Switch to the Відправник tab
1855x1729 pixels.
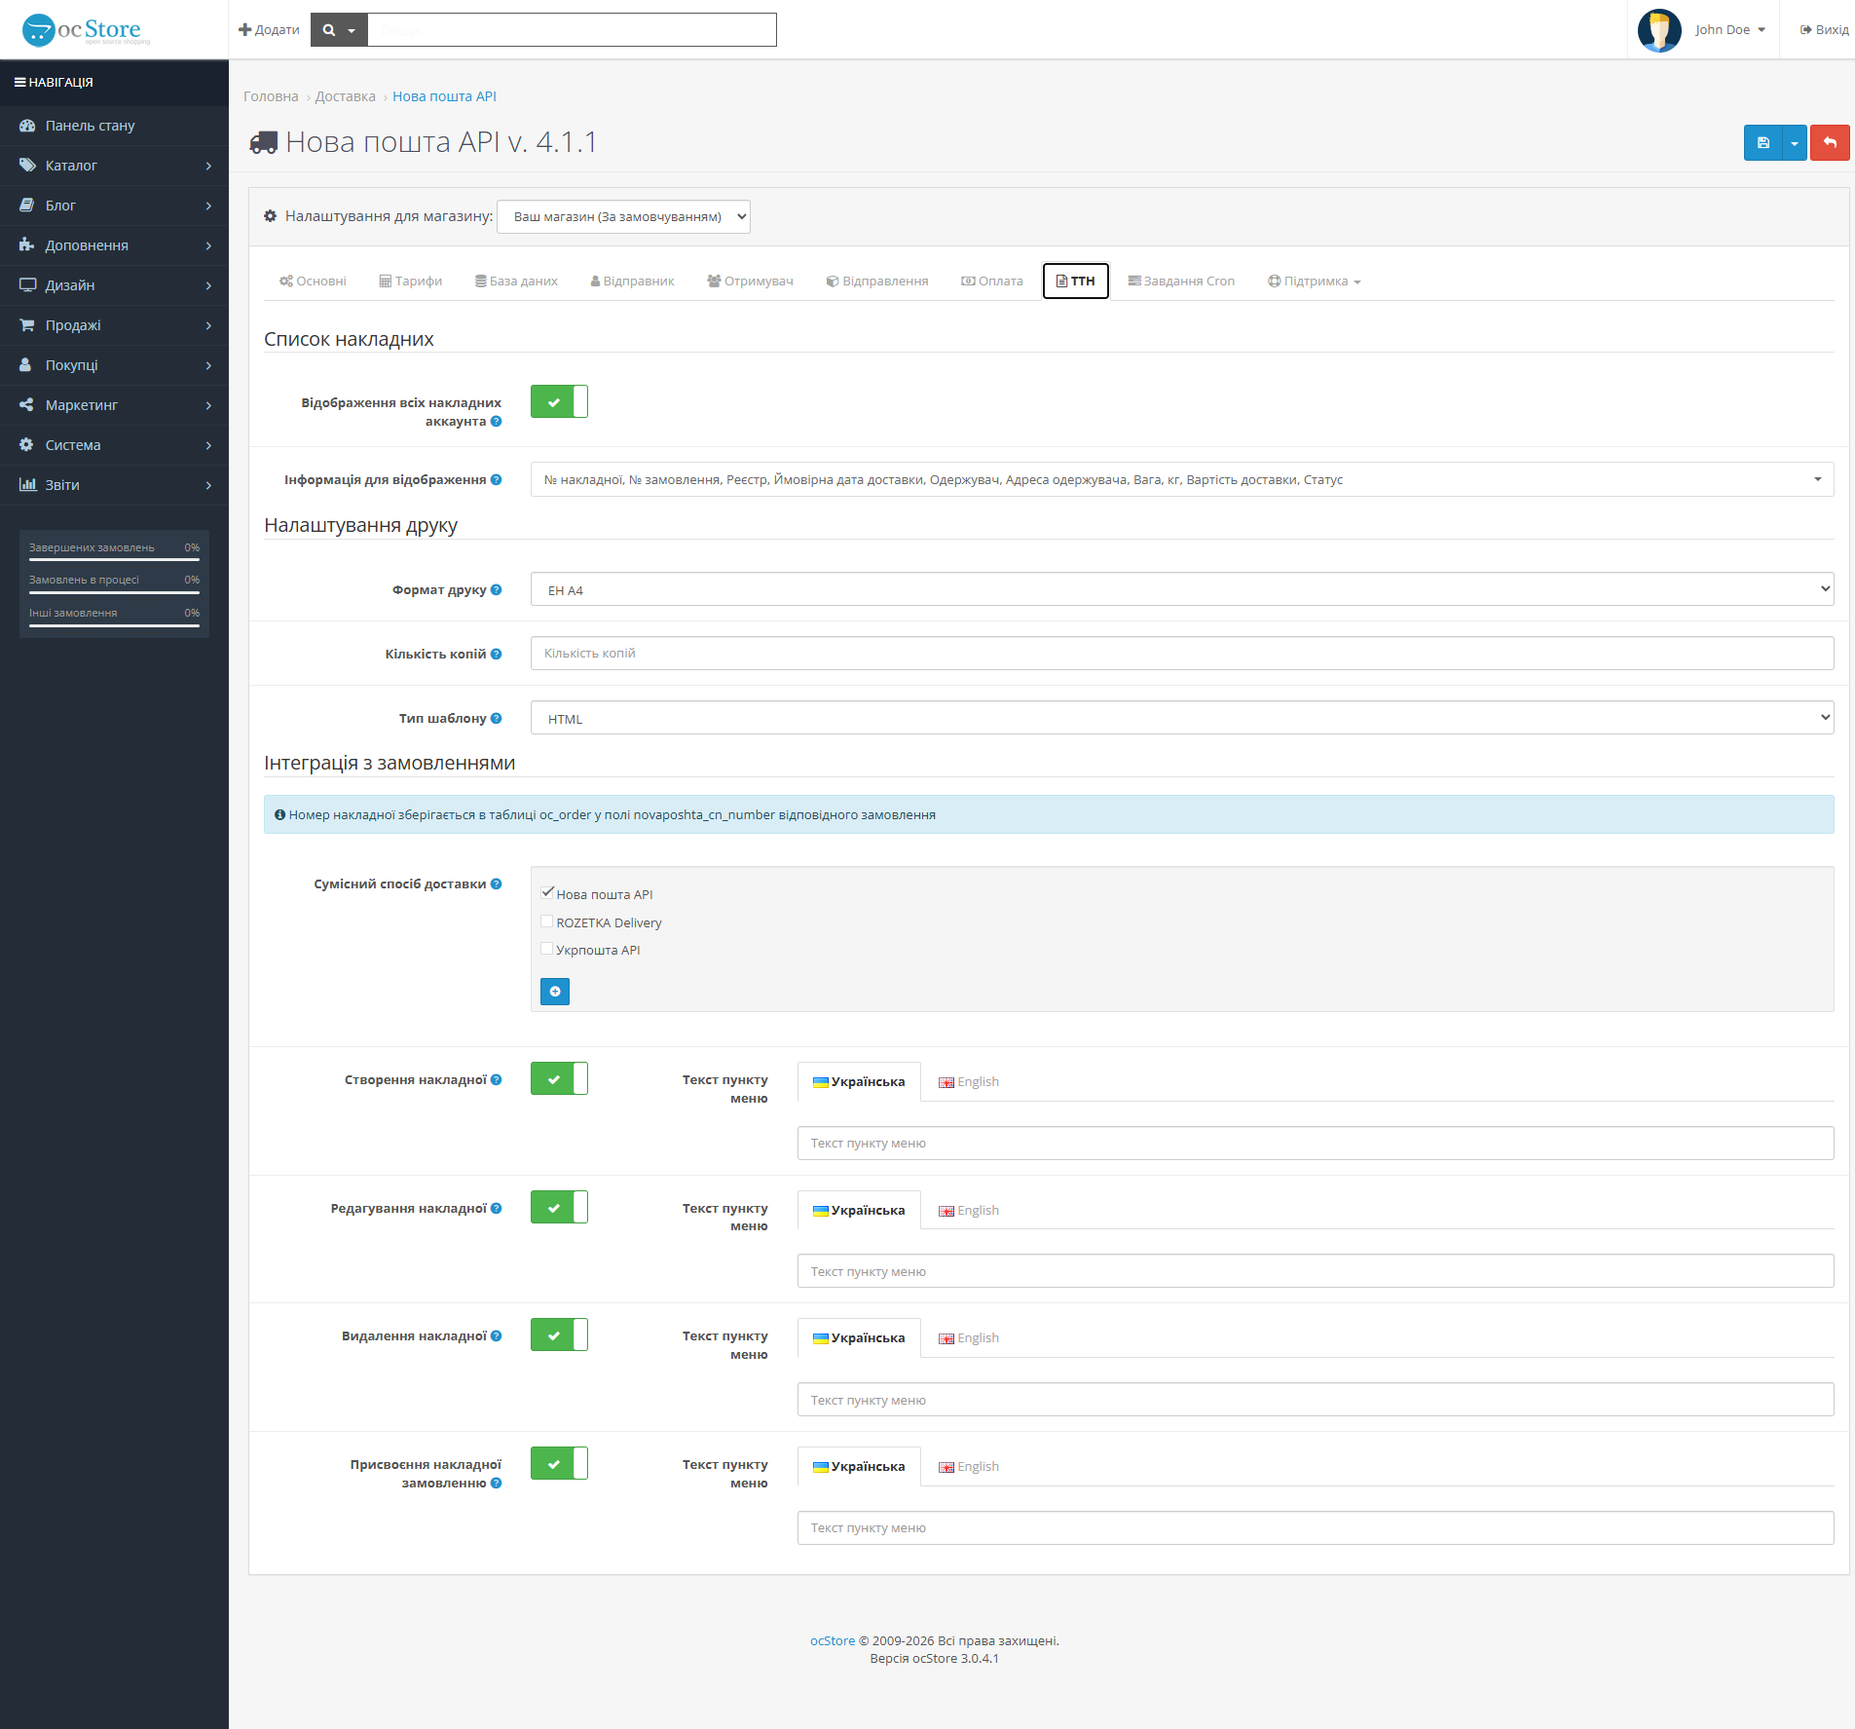click(x=632, y=282)
